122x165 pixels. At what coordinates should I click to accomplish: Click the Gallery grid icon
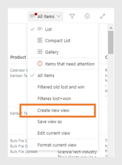40,52
